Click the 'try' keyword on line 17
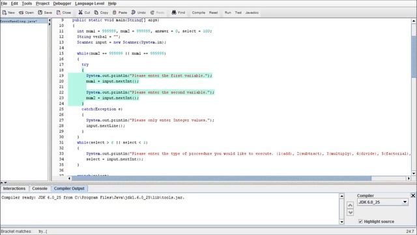This screenshot has height=235, width=417. coord(85,65)
